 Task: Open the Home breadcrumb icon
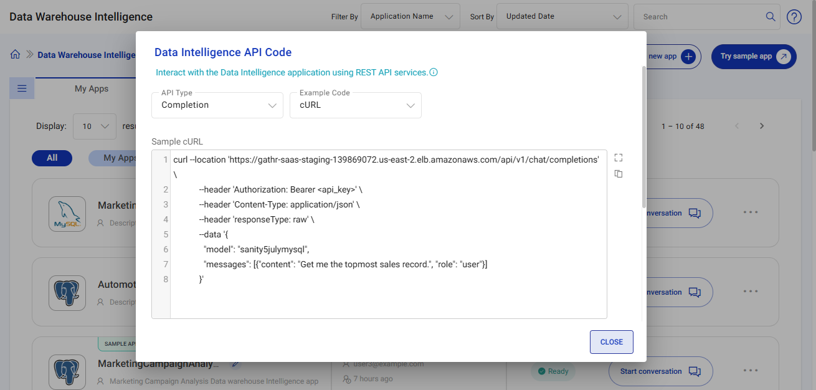click(x=15, y=54)
